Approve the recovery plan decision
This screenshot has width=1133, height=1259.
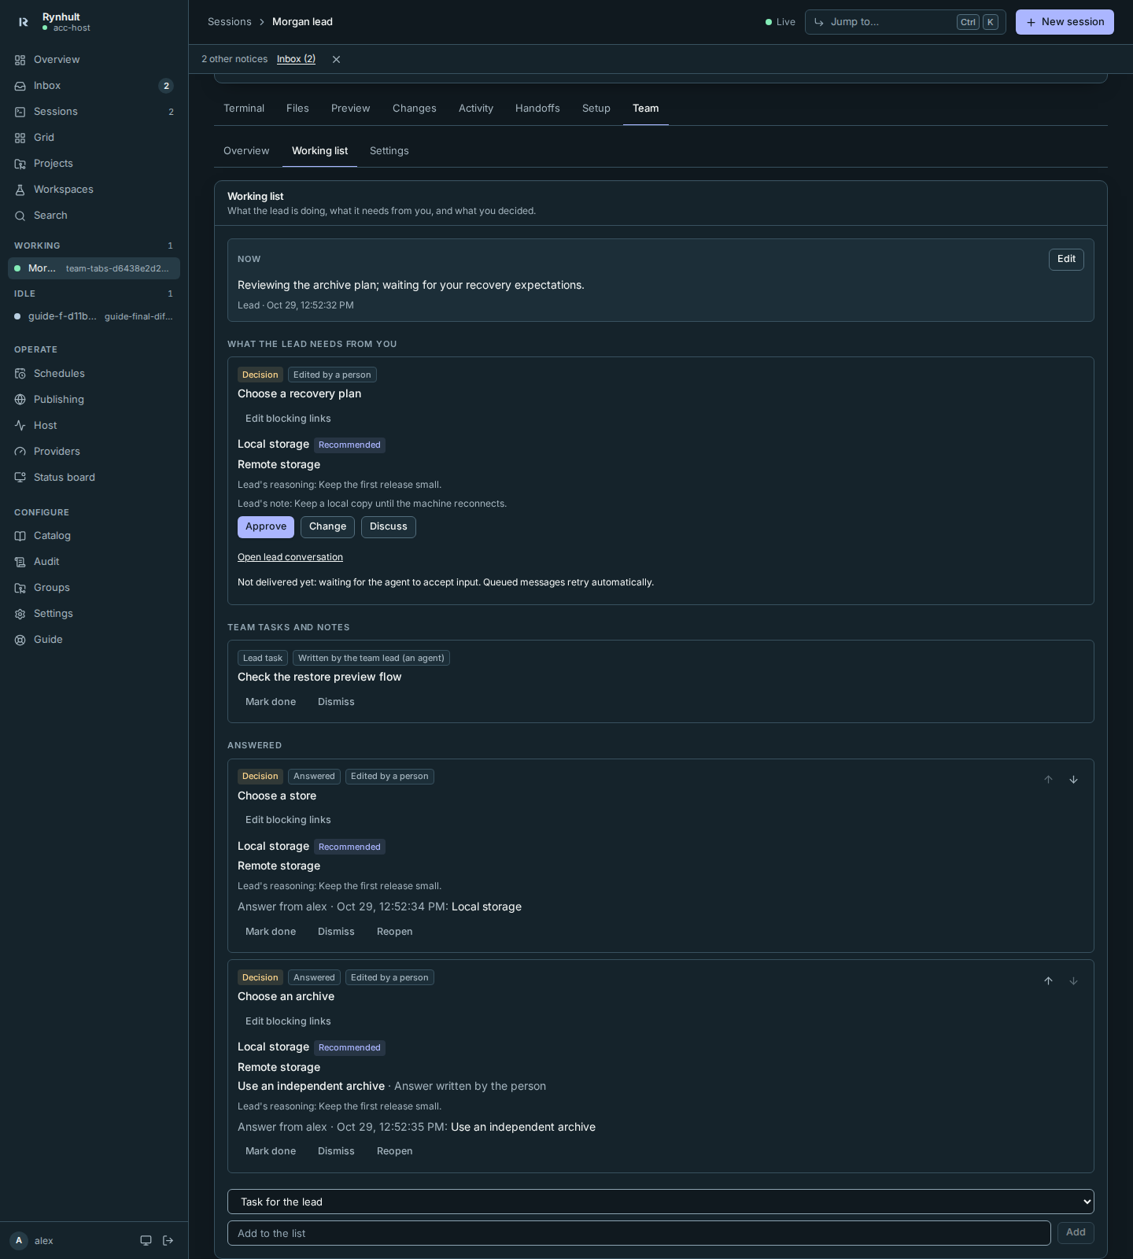click(266, 527)
